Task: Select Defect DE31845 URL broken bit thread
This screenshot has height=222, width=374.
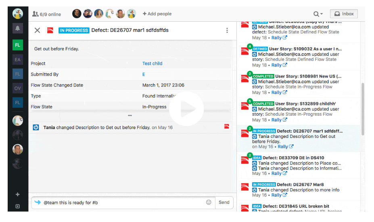Action: coord(299,206)
